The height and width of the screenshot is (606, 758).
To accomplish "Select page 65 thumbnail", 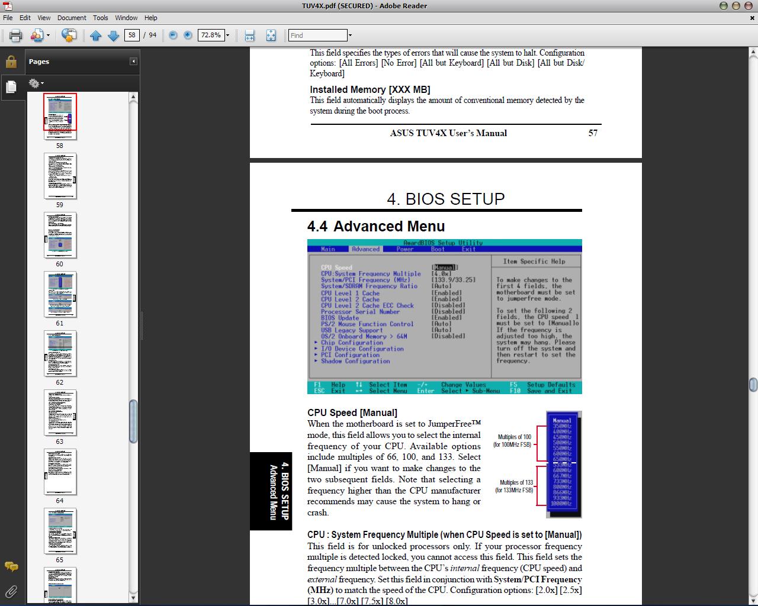I will [x=60, y=531].
